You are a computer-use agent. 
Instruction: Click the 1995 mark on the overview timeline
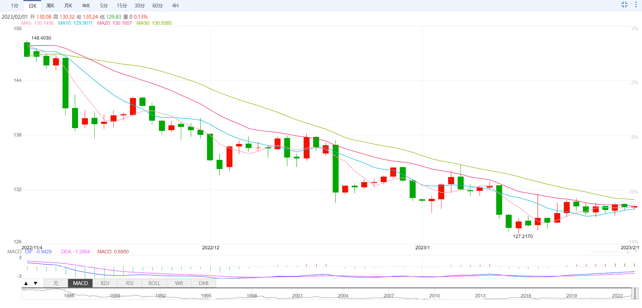[x=206, y=296]
